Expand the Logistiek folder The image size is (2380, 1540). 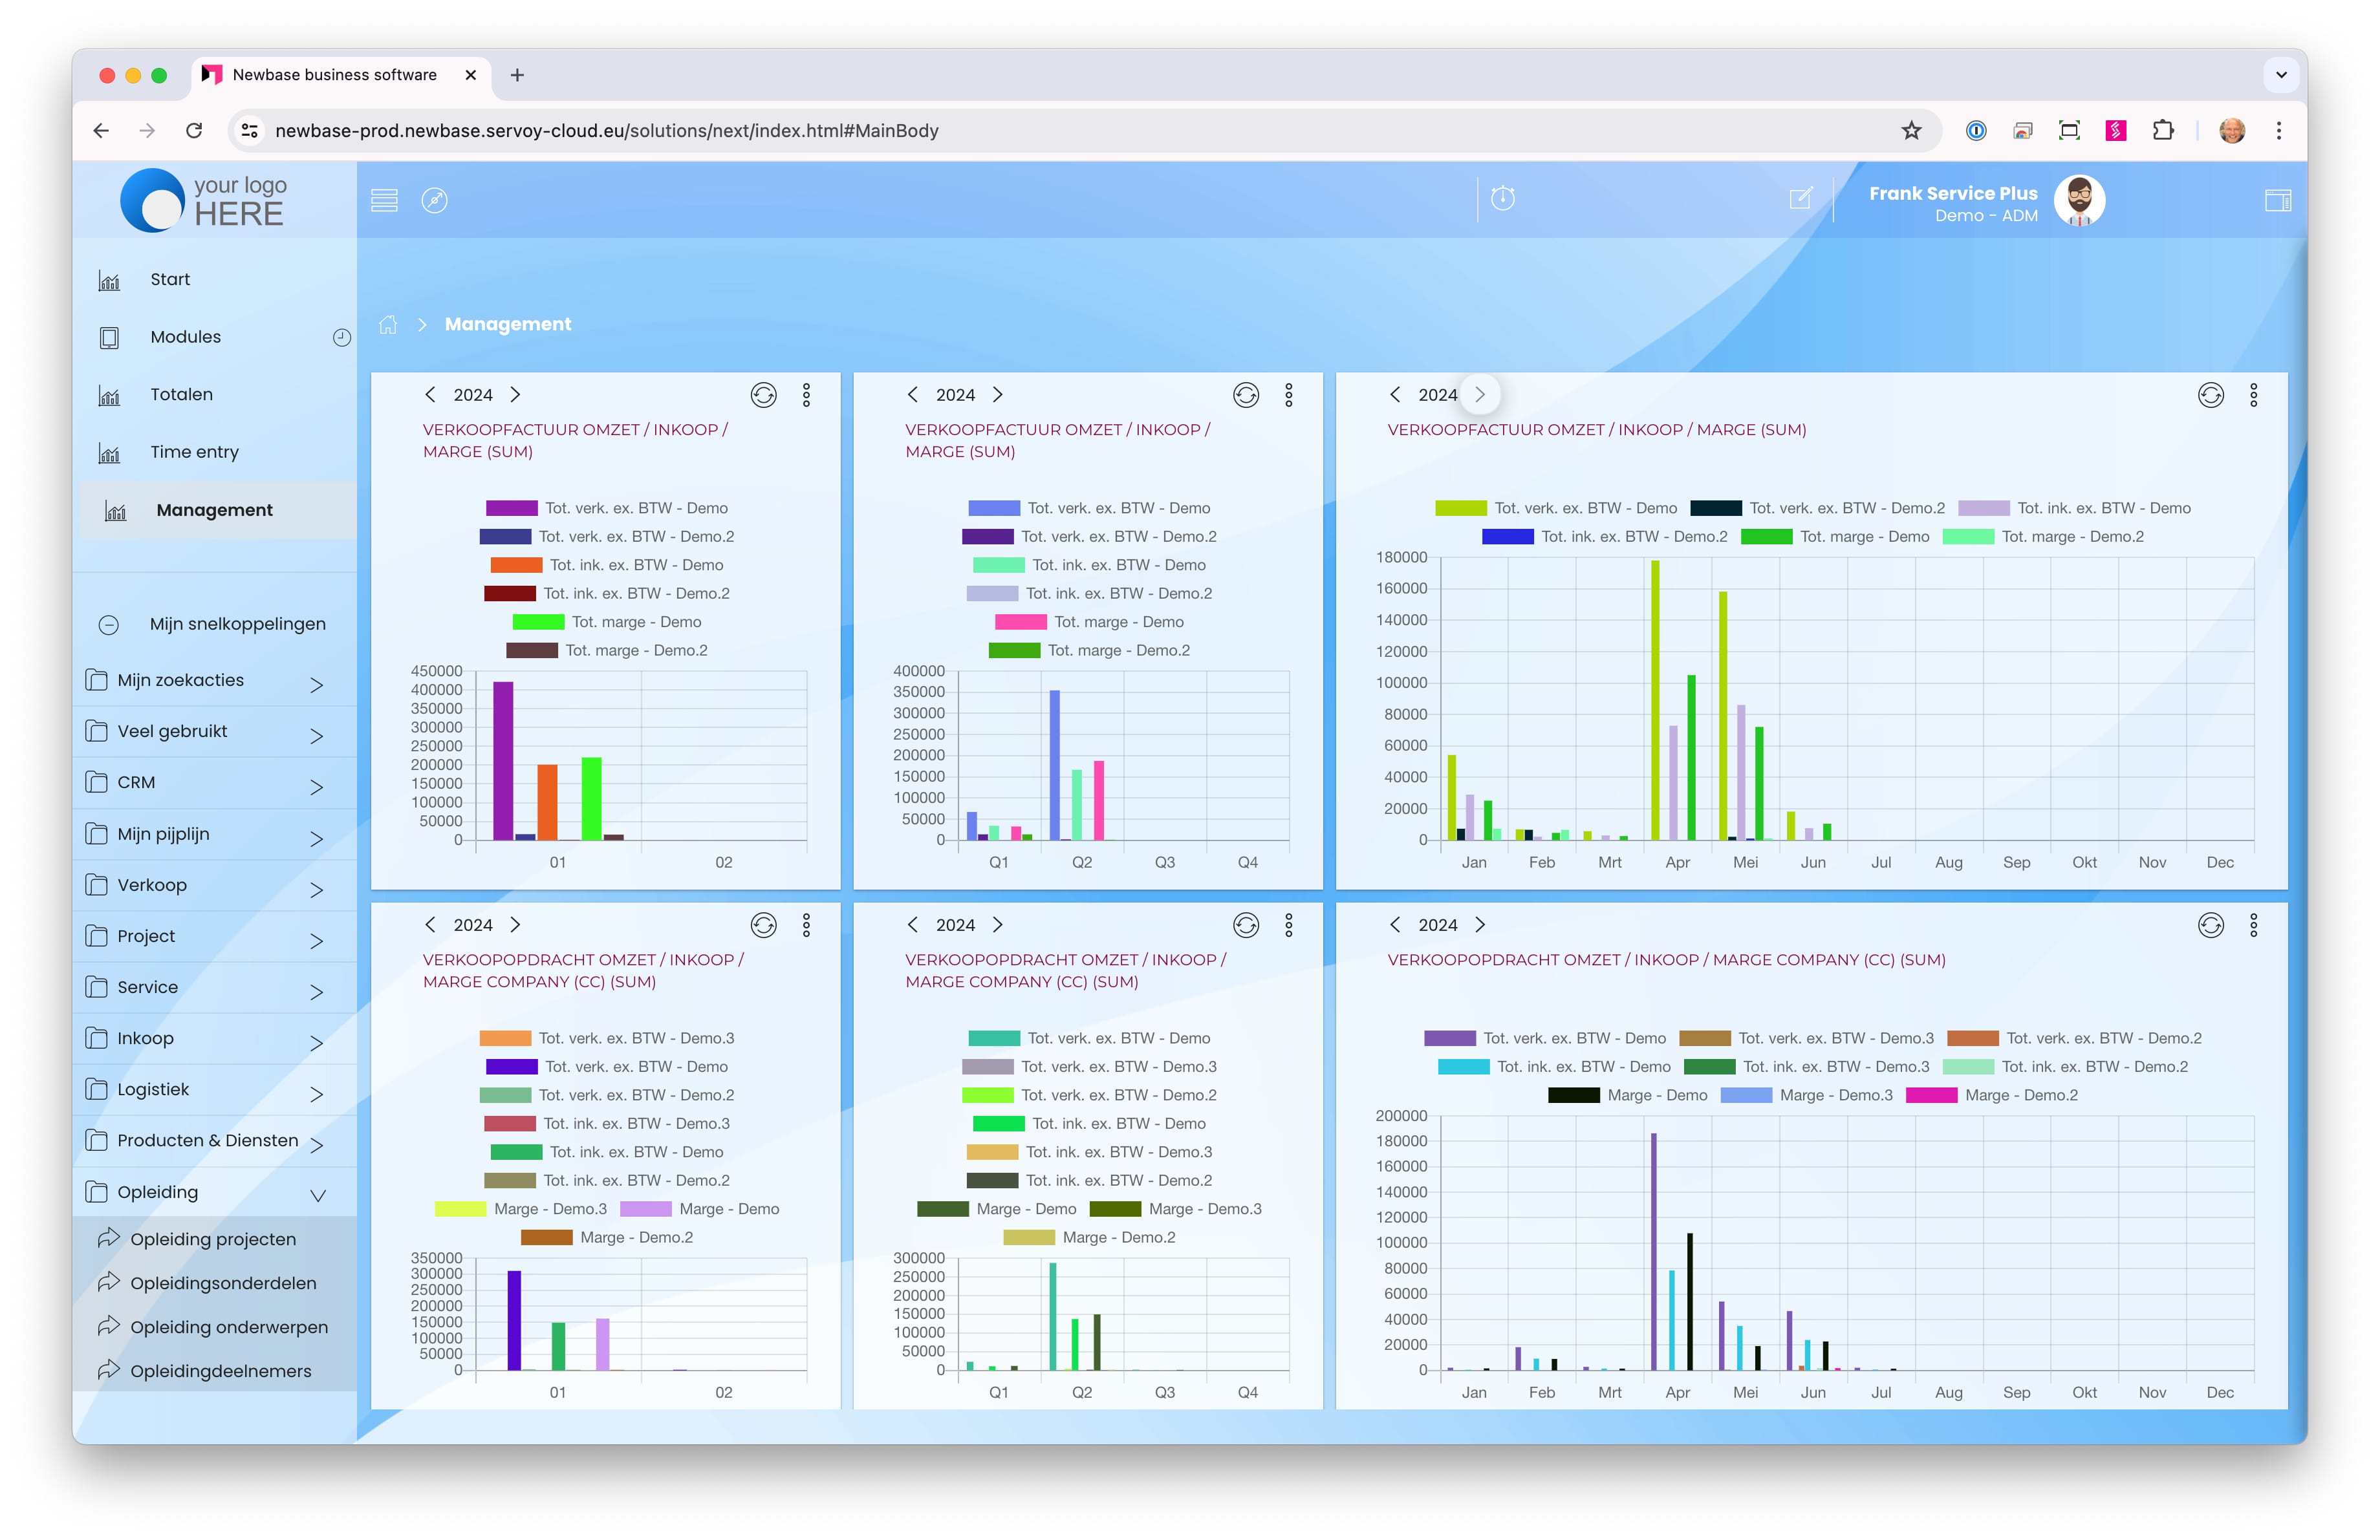[316, 1093]
